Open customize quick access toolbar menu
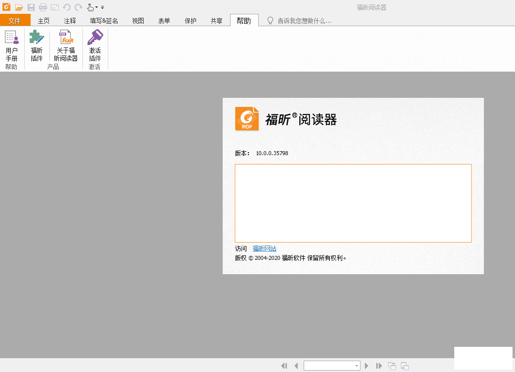The width and height of the screenshot is (515, 372). 103,7
